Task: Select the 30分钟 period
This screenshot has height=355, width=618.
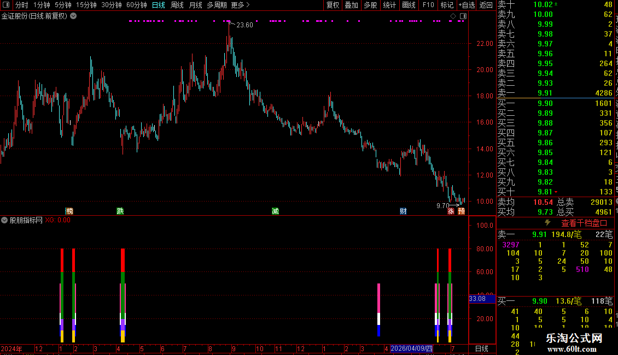Action: 111,5
